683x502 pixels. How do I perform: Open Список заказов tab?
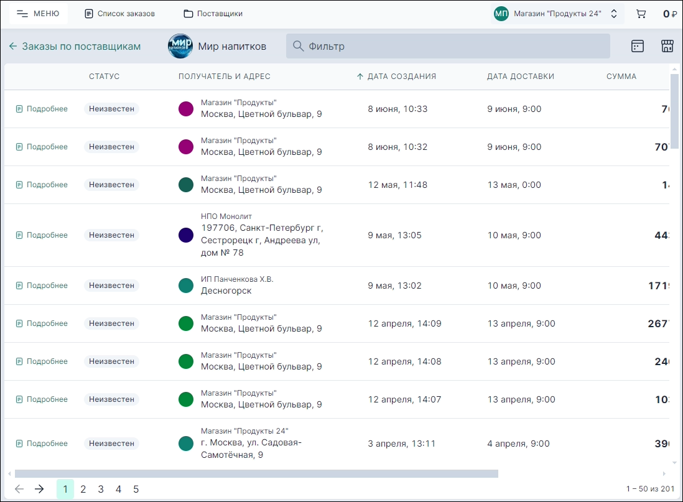click(x=120, y=14)
